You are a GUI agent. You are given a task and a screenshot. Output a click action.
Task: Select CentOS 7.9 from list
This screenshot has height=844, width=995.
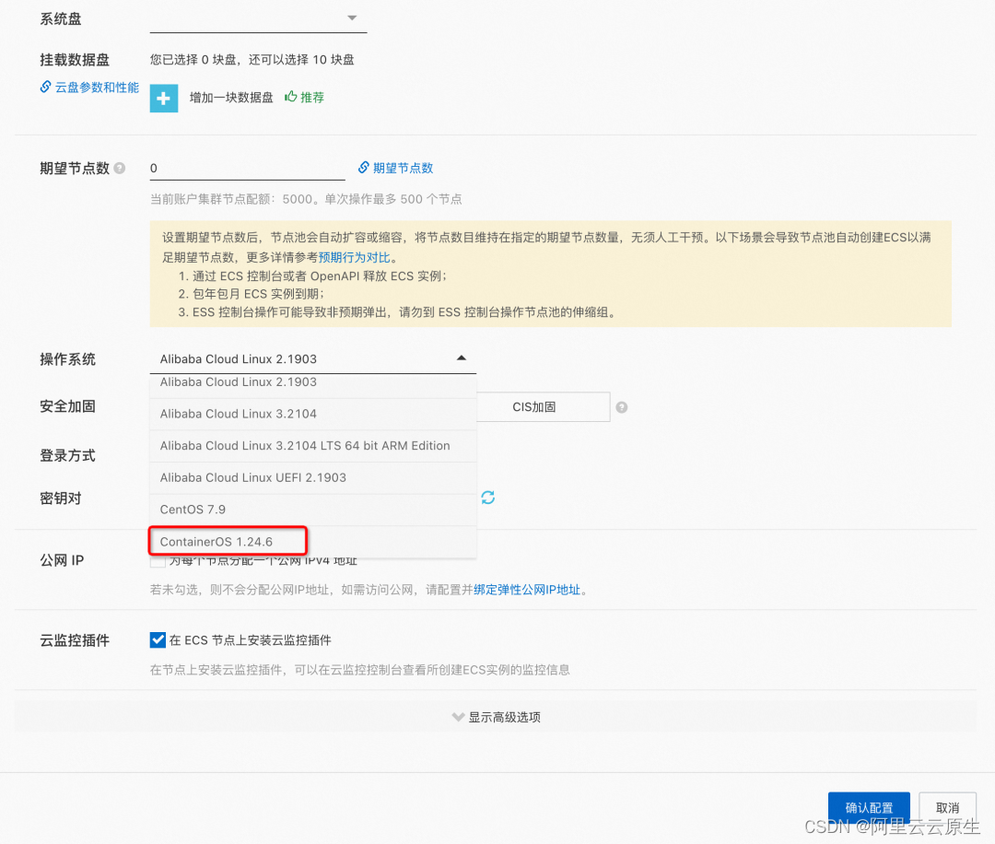[x=313, y=510]
